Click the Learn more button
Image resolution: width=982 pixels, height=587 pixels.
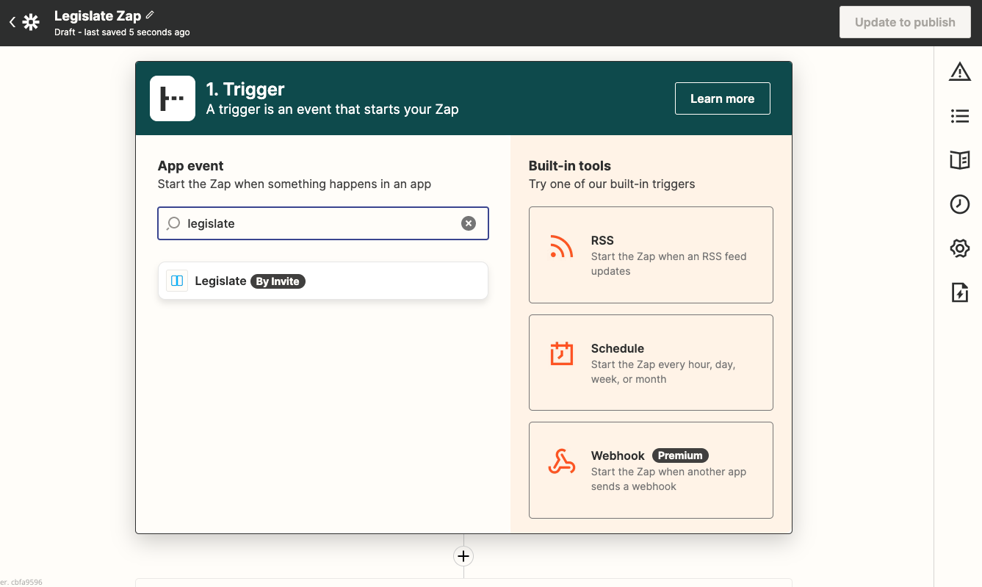click(x=722, y=98)
